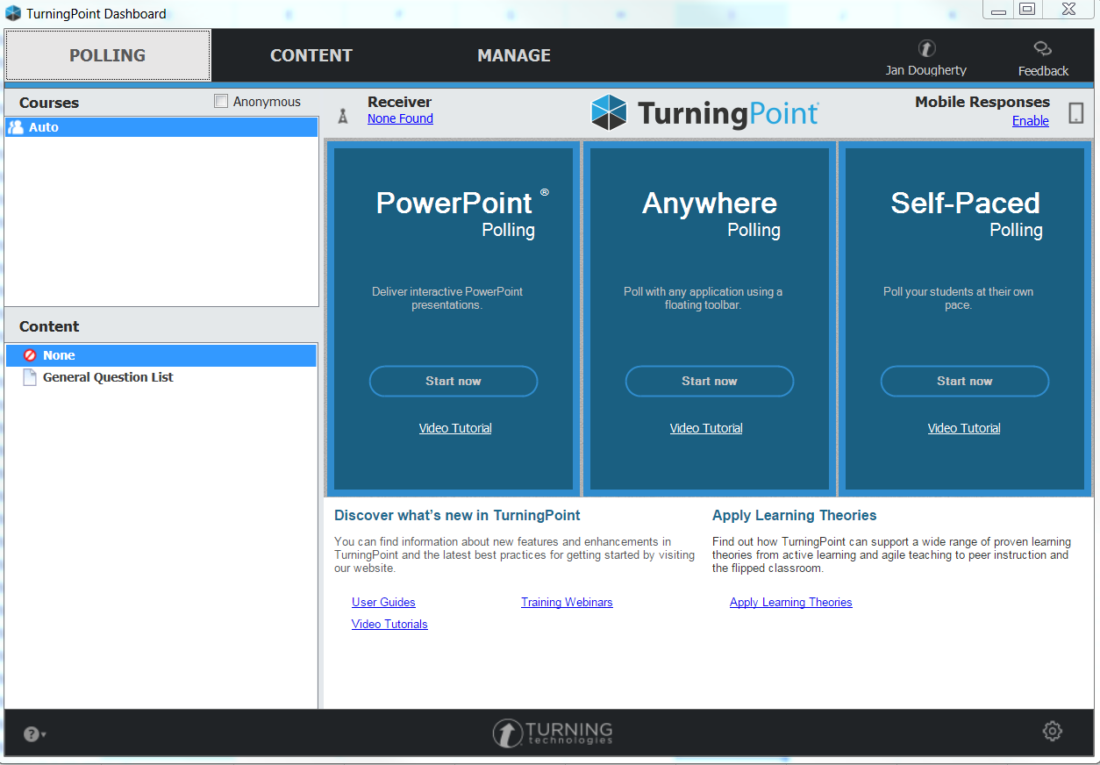Click the Mobile Responses label
Screen dimensions: 1100x765
982,102
